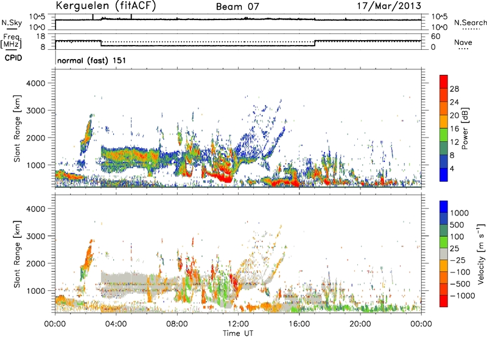487x337 pixels.
Task: Click the "0" tick on Nave axis
Action: 433,47
